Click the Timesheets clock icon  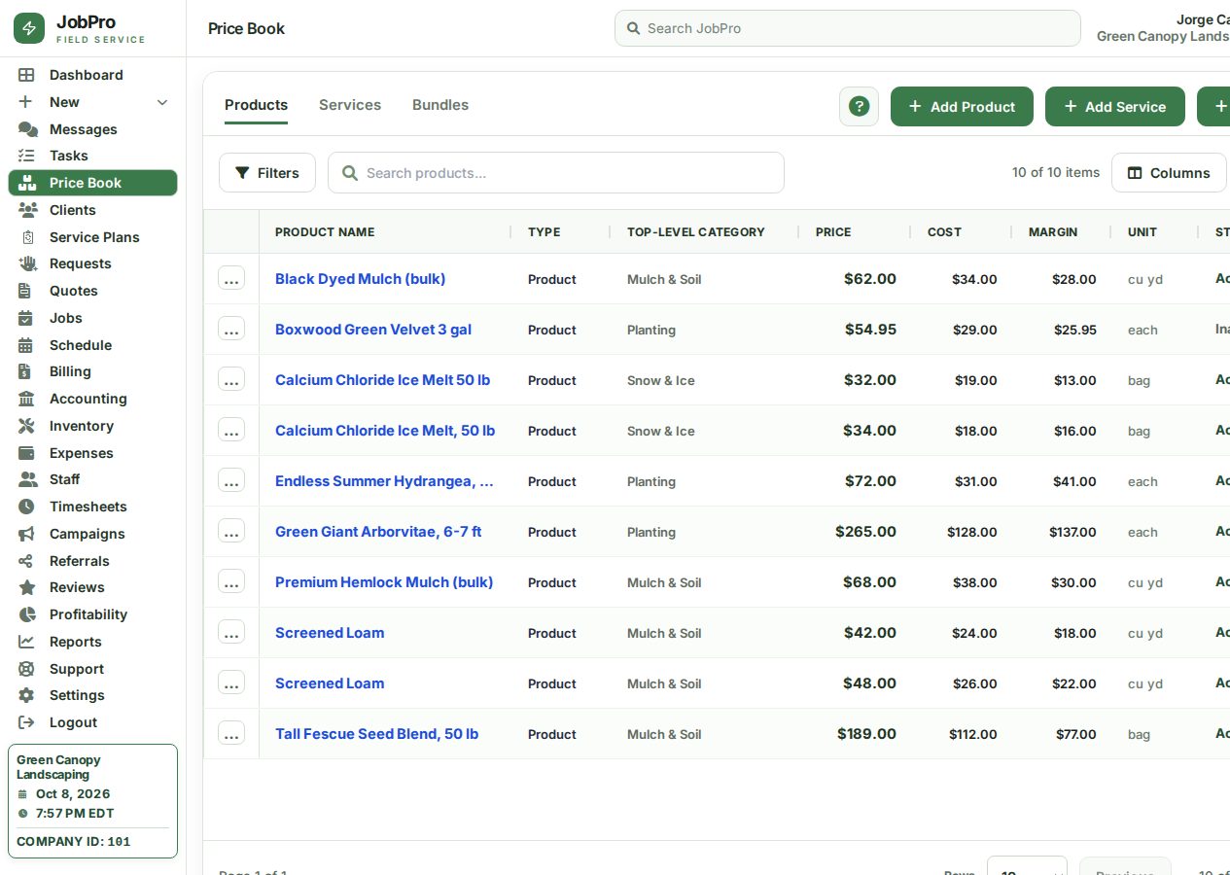26,507
